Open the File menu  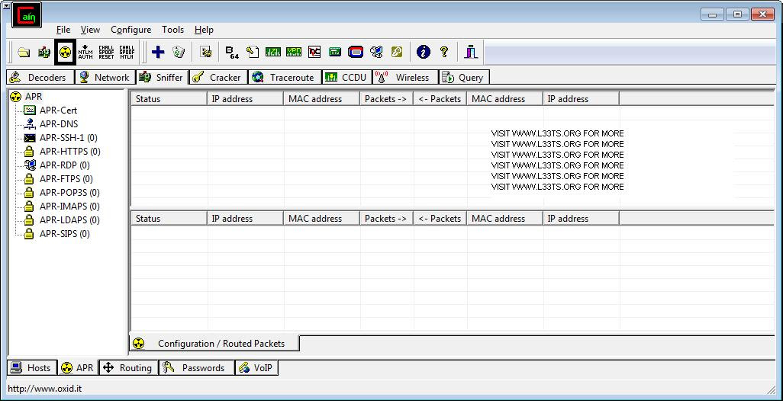pyautogui.click(x=63, y=30)
